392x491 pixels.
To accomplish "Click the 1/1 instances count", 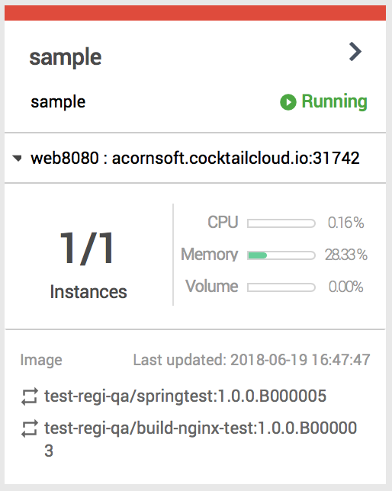I will coord(87,249).
